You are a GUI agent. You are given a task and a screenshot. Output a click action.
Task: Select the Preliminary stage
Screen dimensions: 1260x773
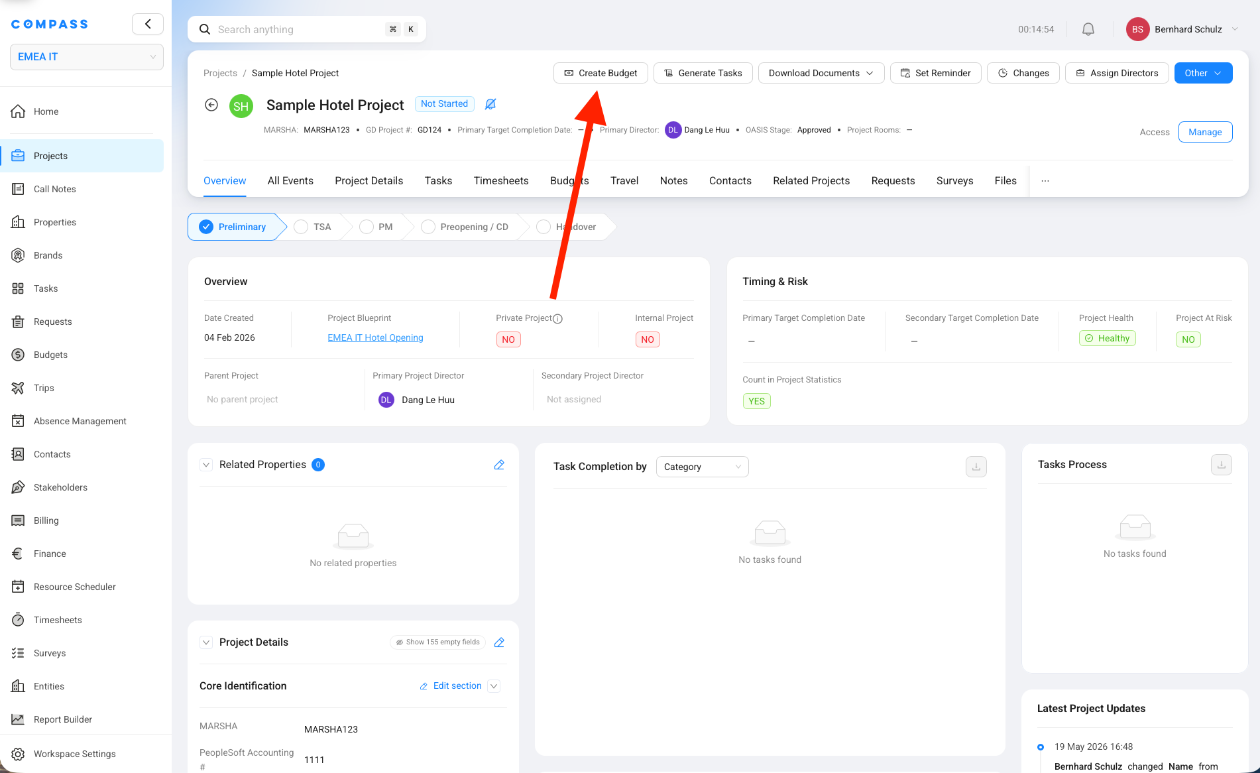[x=237, y=227]
